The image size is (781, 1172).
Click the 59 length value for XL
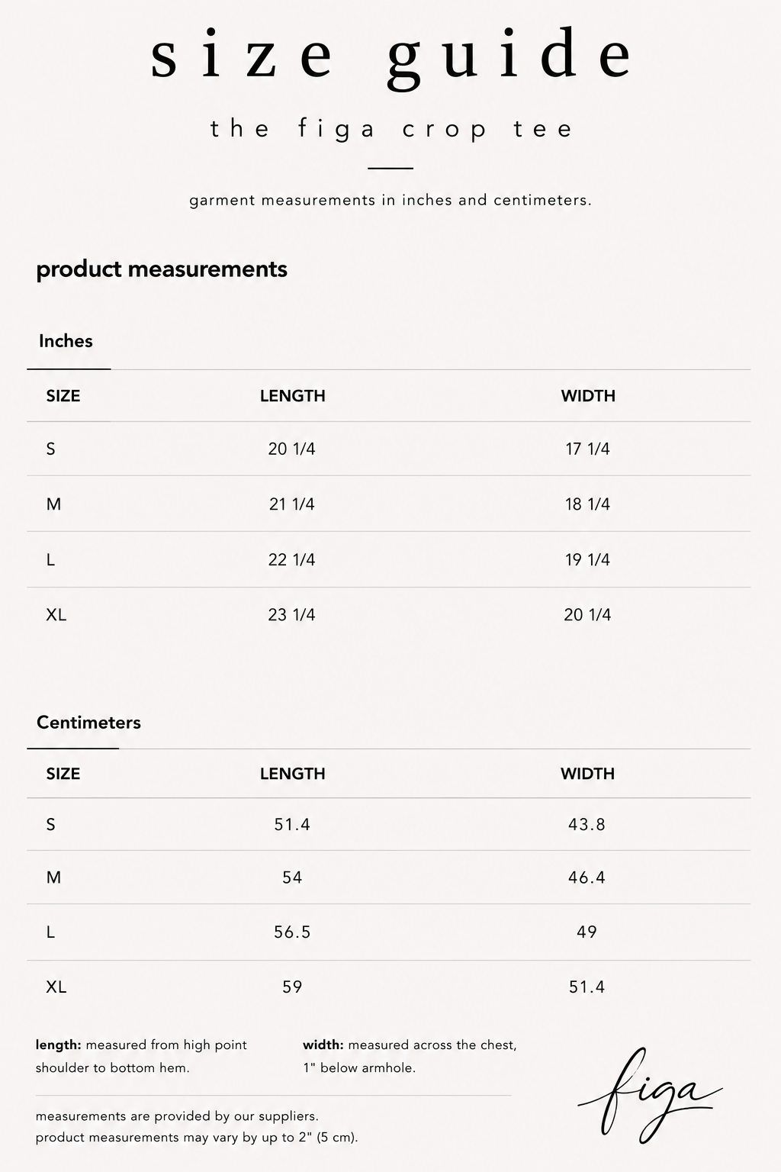(x=292, y=987)
